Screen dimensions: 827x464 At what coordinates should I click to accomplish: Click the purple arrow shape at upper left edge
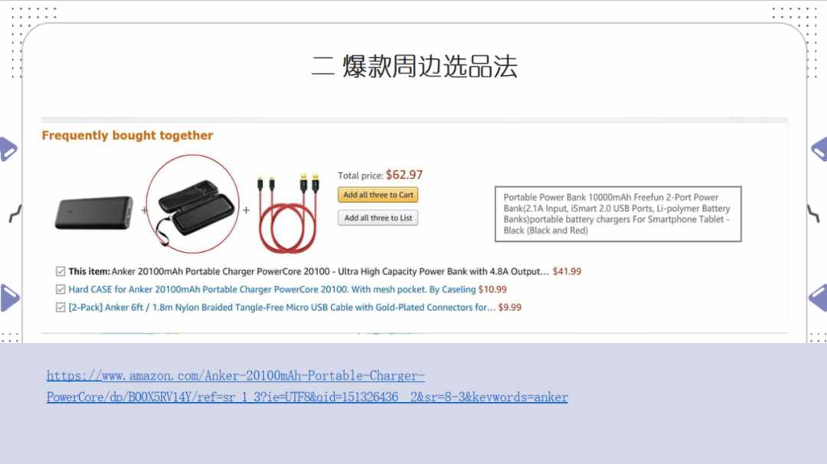tap(8, 149)
